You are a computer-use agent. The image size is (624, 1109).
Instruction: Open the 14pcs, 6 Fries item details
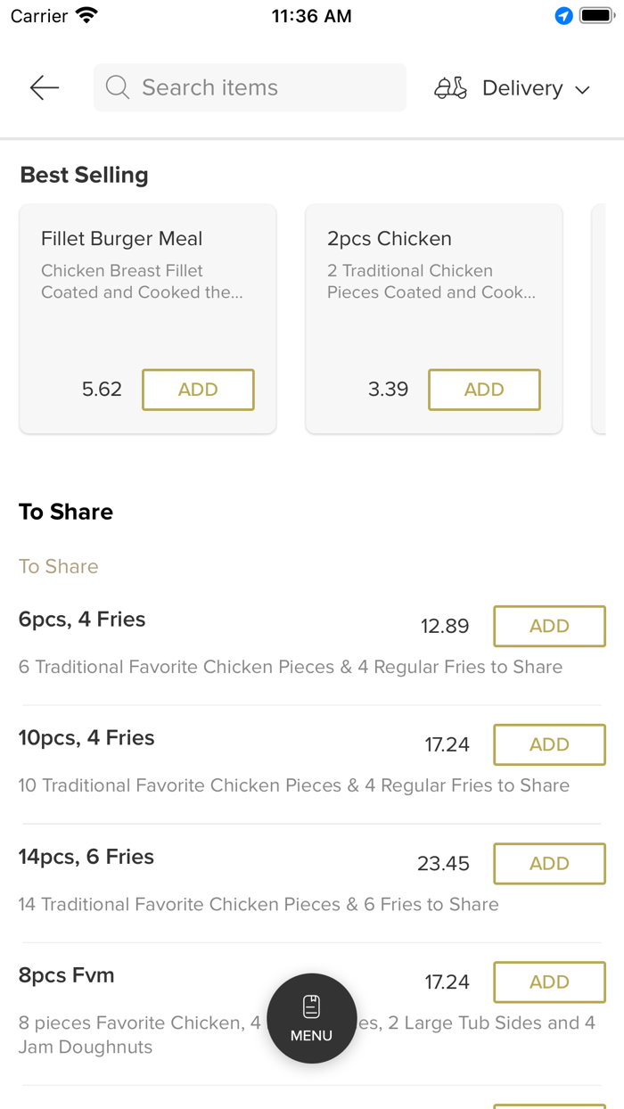point(86,857)
